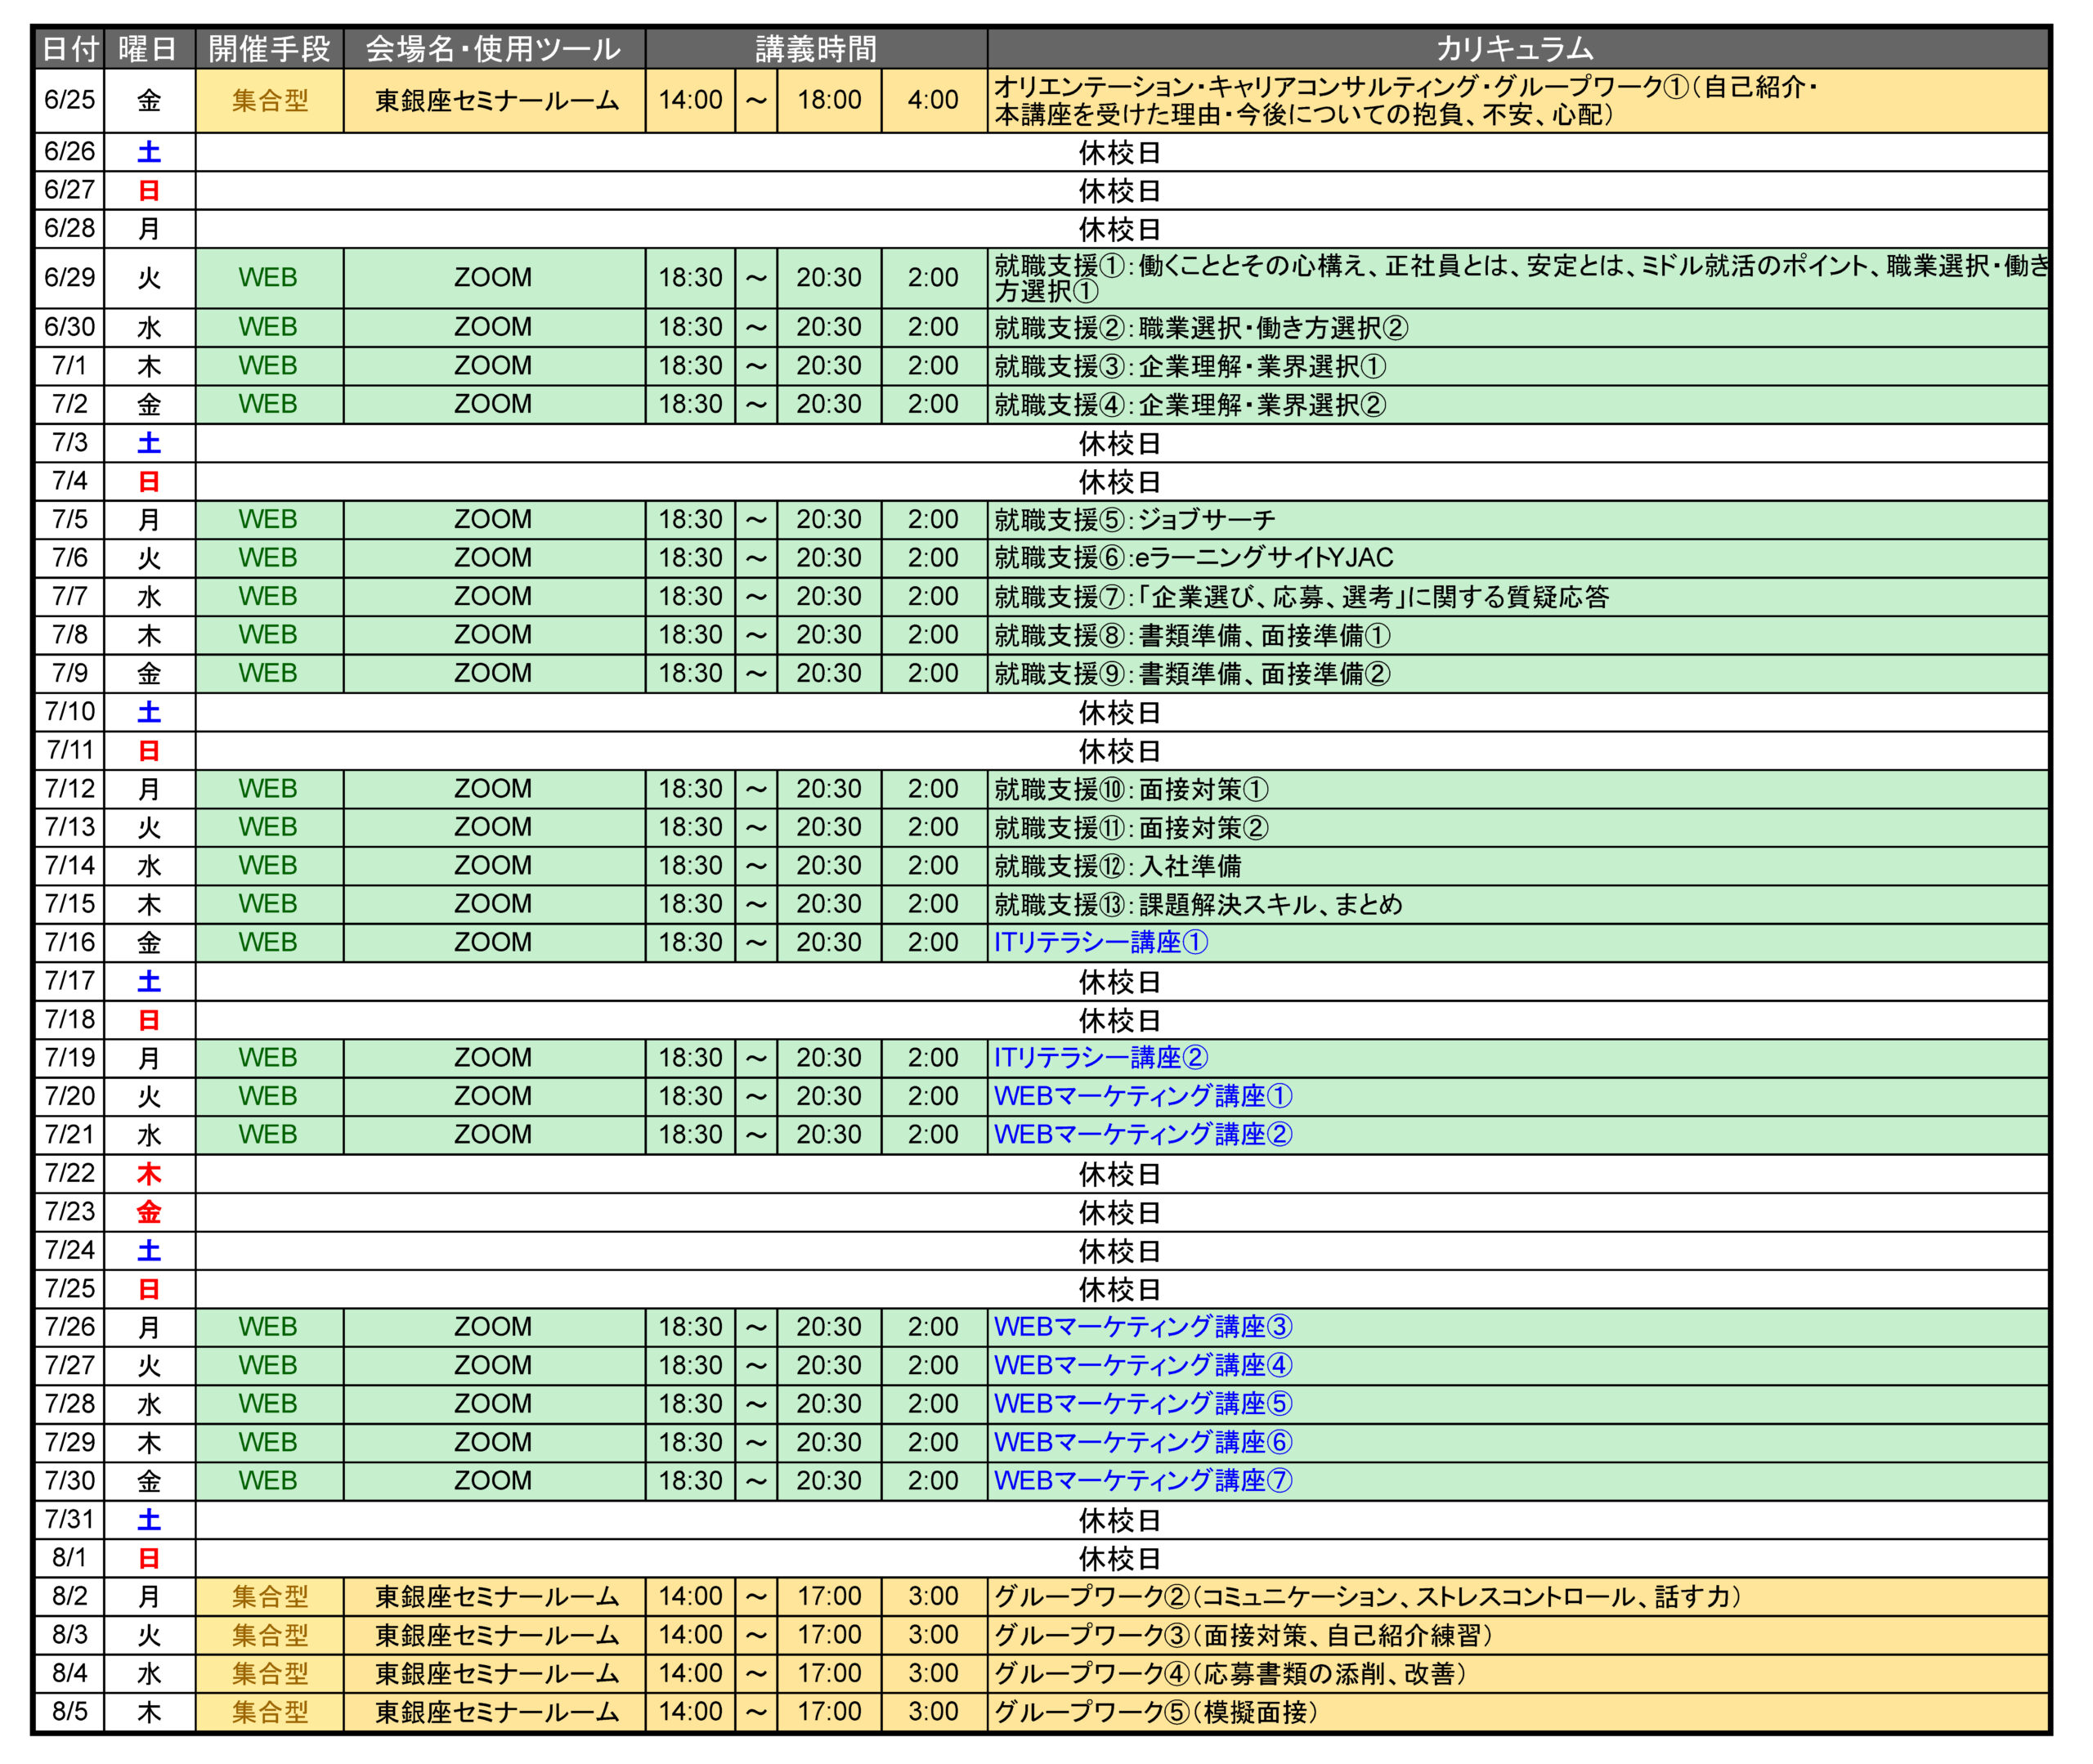
Task: Open the WEBマーケティング講座② link
Action: click(x=1143, y=1135)
